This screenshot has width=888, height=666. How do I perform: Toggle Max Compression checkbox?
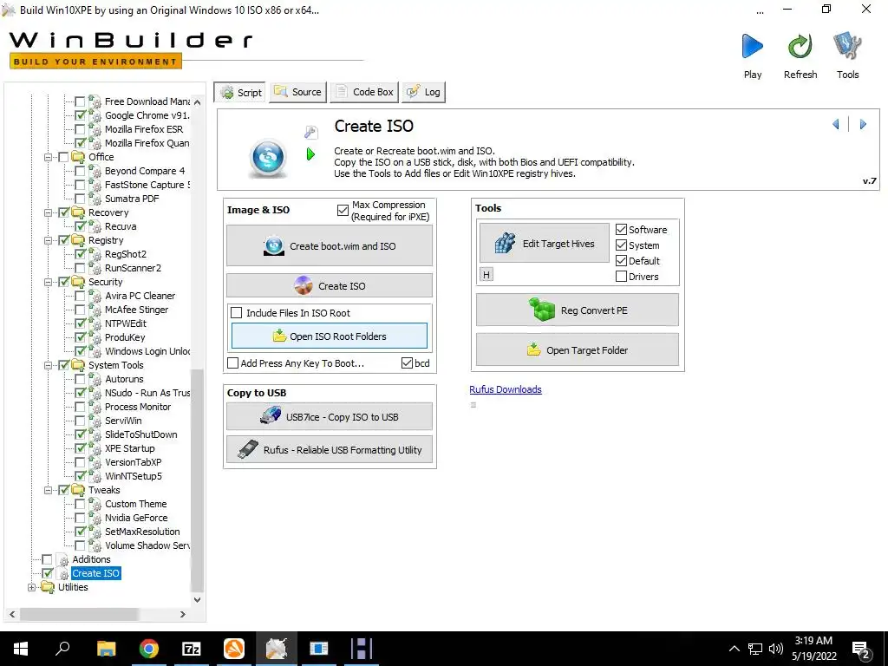(x=343, y=210)
